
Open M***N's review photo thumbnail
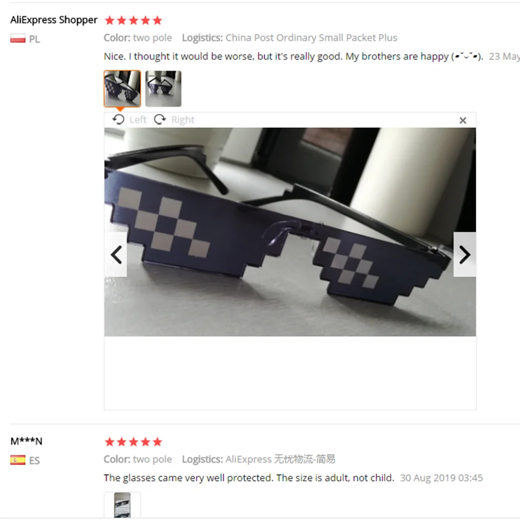[x=122, y=505]
